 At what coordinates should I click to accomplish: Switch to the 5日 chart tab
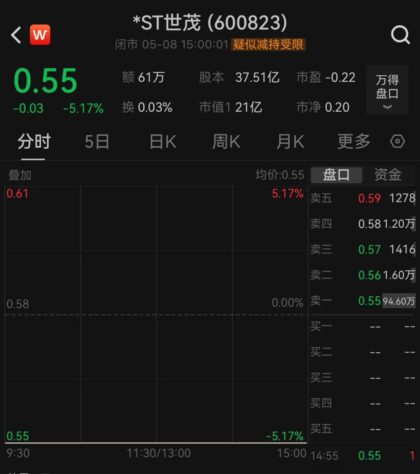(97, 142)
